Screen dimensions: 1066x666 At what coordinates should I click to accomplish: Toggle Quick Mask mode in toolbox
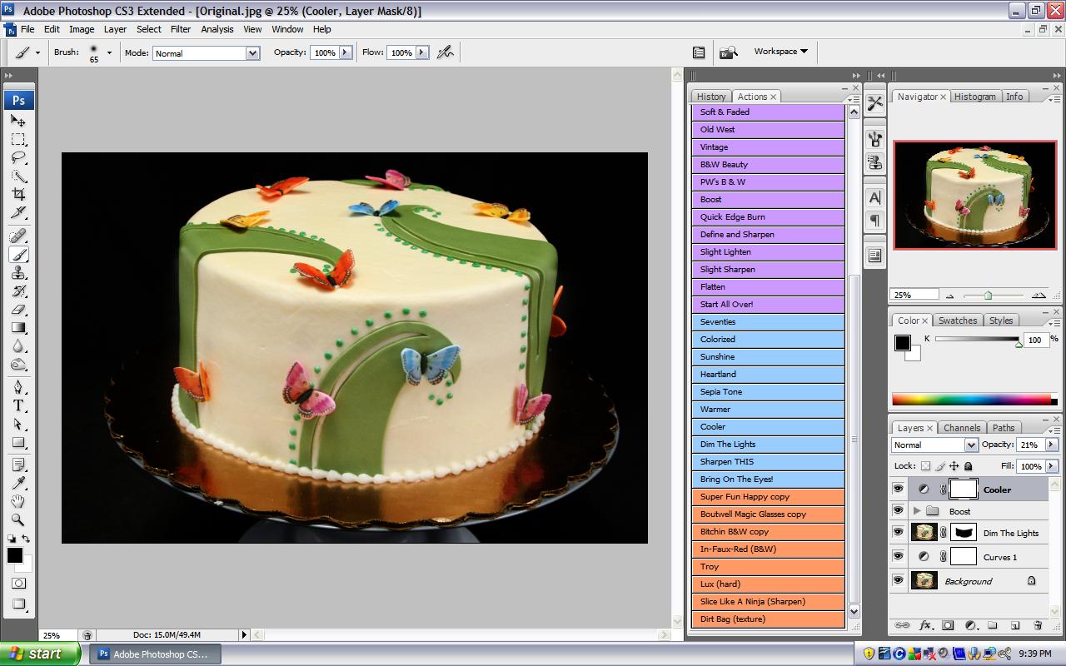18,584
